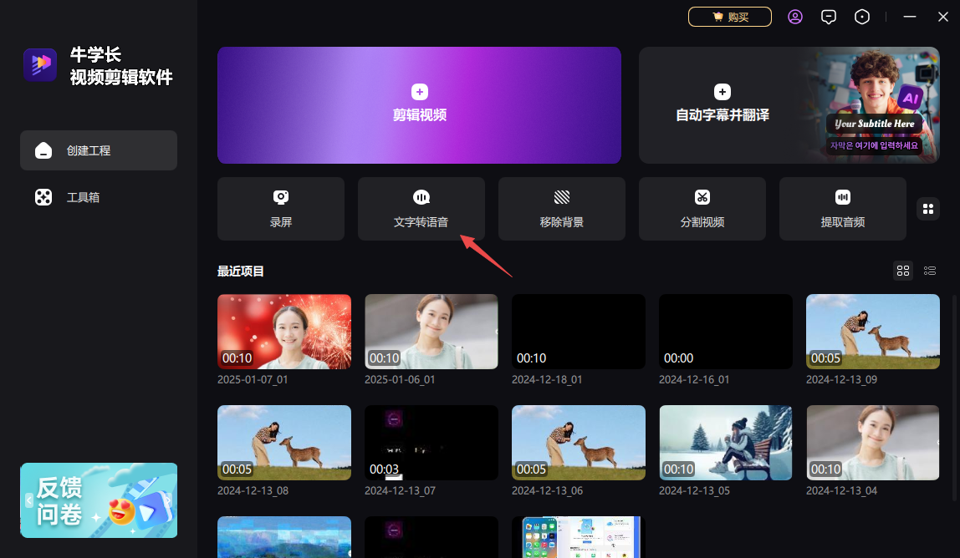Click plus icon above 自动字幕并翻译

(723, 92)
